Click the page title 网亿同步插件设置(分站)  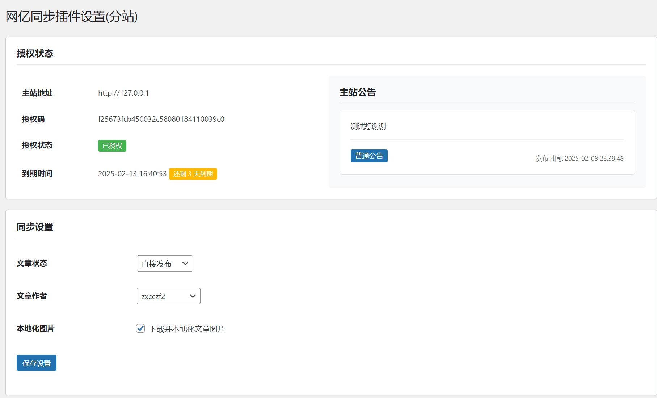[x=72, y=17]
